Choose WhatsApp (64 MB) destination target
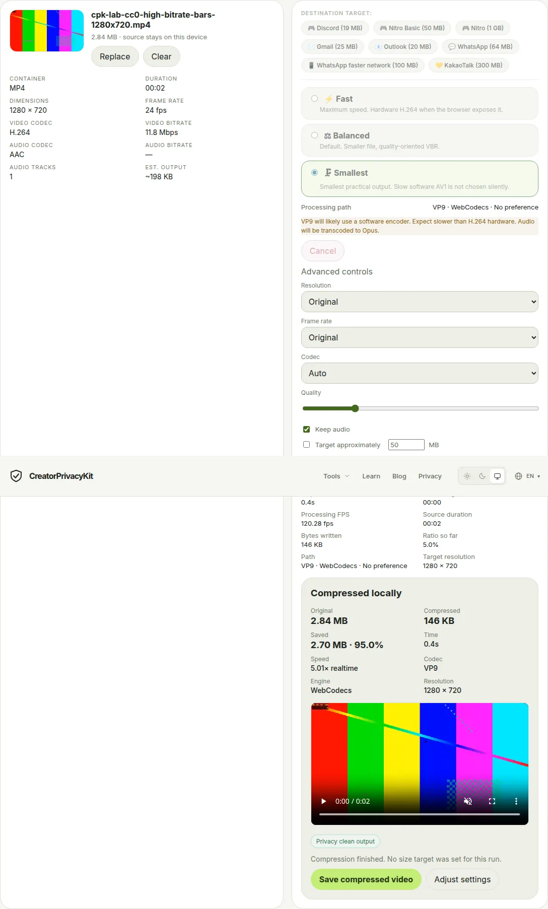The image size is (548, 909). 480,47
